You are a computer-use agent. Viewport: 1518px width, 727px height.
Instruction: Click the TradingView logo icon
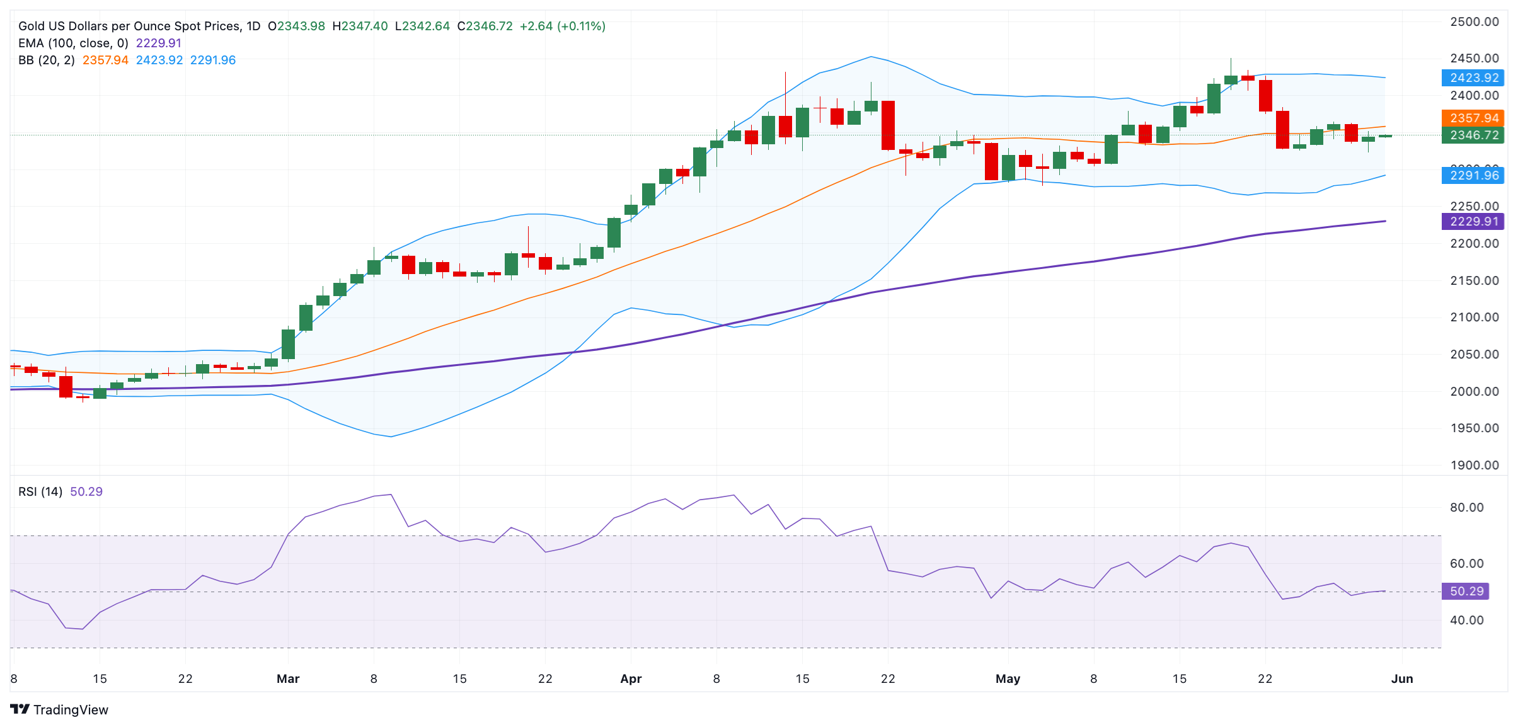click(20, 709)
